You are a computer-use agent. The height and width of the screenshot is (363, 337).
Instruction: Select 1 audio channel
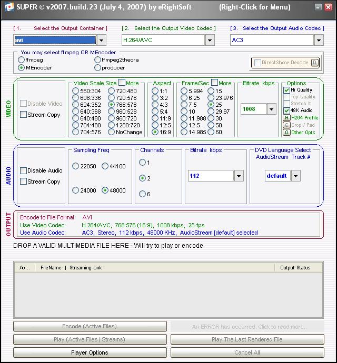pyautogui.click(x=142, y=162)
